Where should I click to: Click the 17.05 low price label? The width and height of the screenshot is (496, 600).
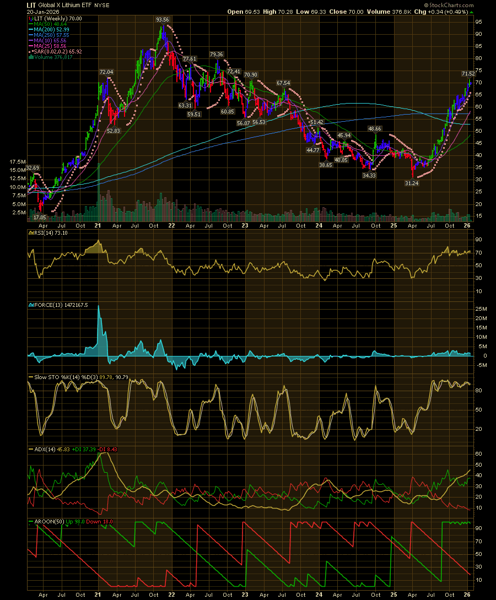pyautogui.click(x=40, y=218)
